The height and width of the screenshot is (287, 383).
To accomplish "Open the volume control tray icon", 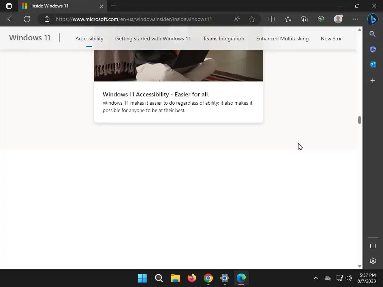I will click(x=349, y=278).
